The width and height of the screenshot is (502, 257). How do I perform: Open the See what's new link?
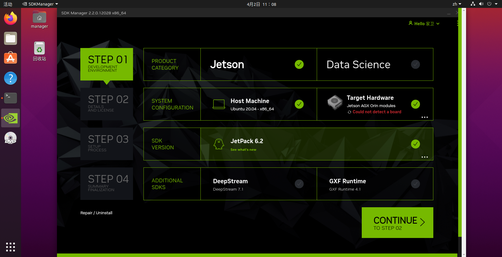click(x=243, y=150)
